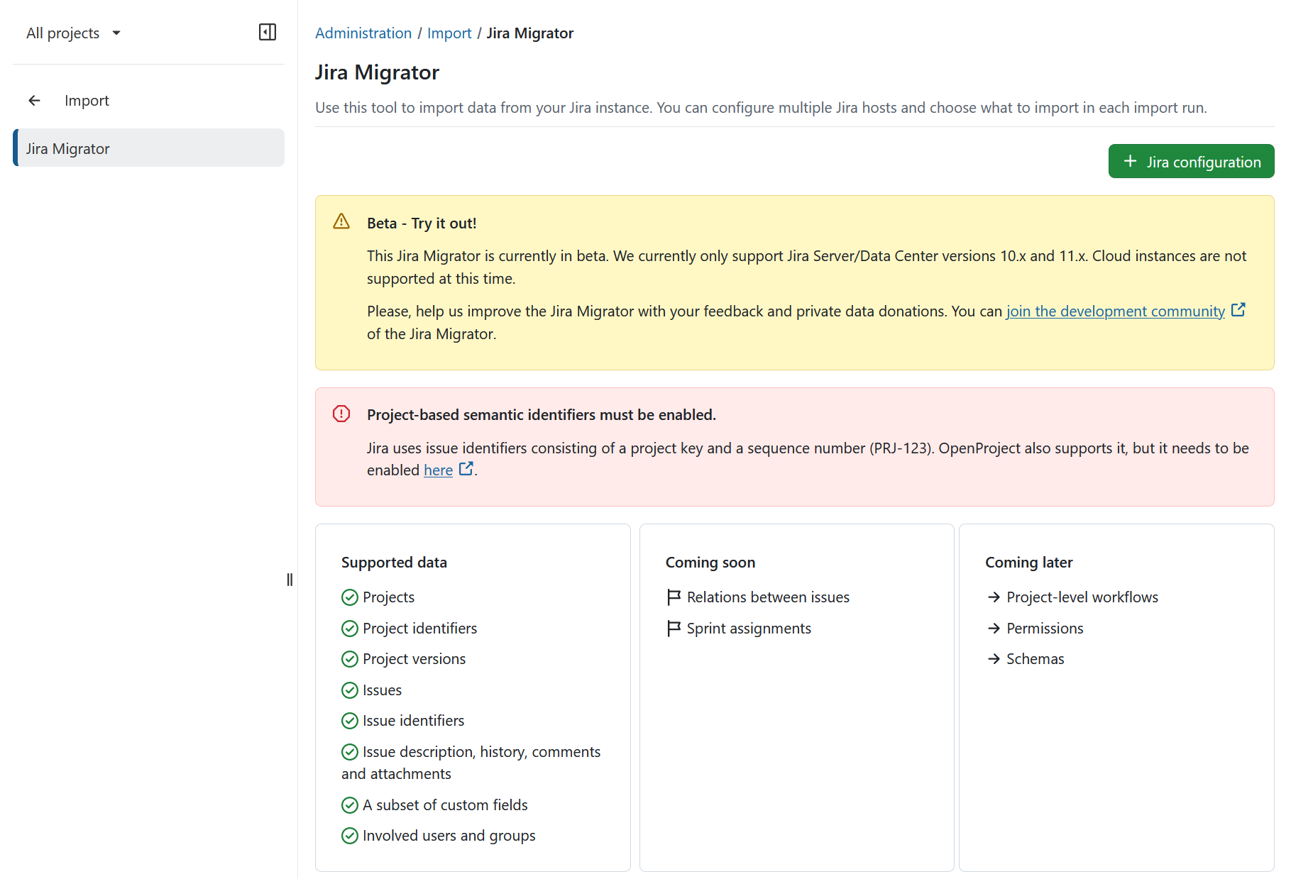Viewport: 1291px width, 879px height.
Task: Click the 'Permissions' list text
Action: pos(1045,629)
